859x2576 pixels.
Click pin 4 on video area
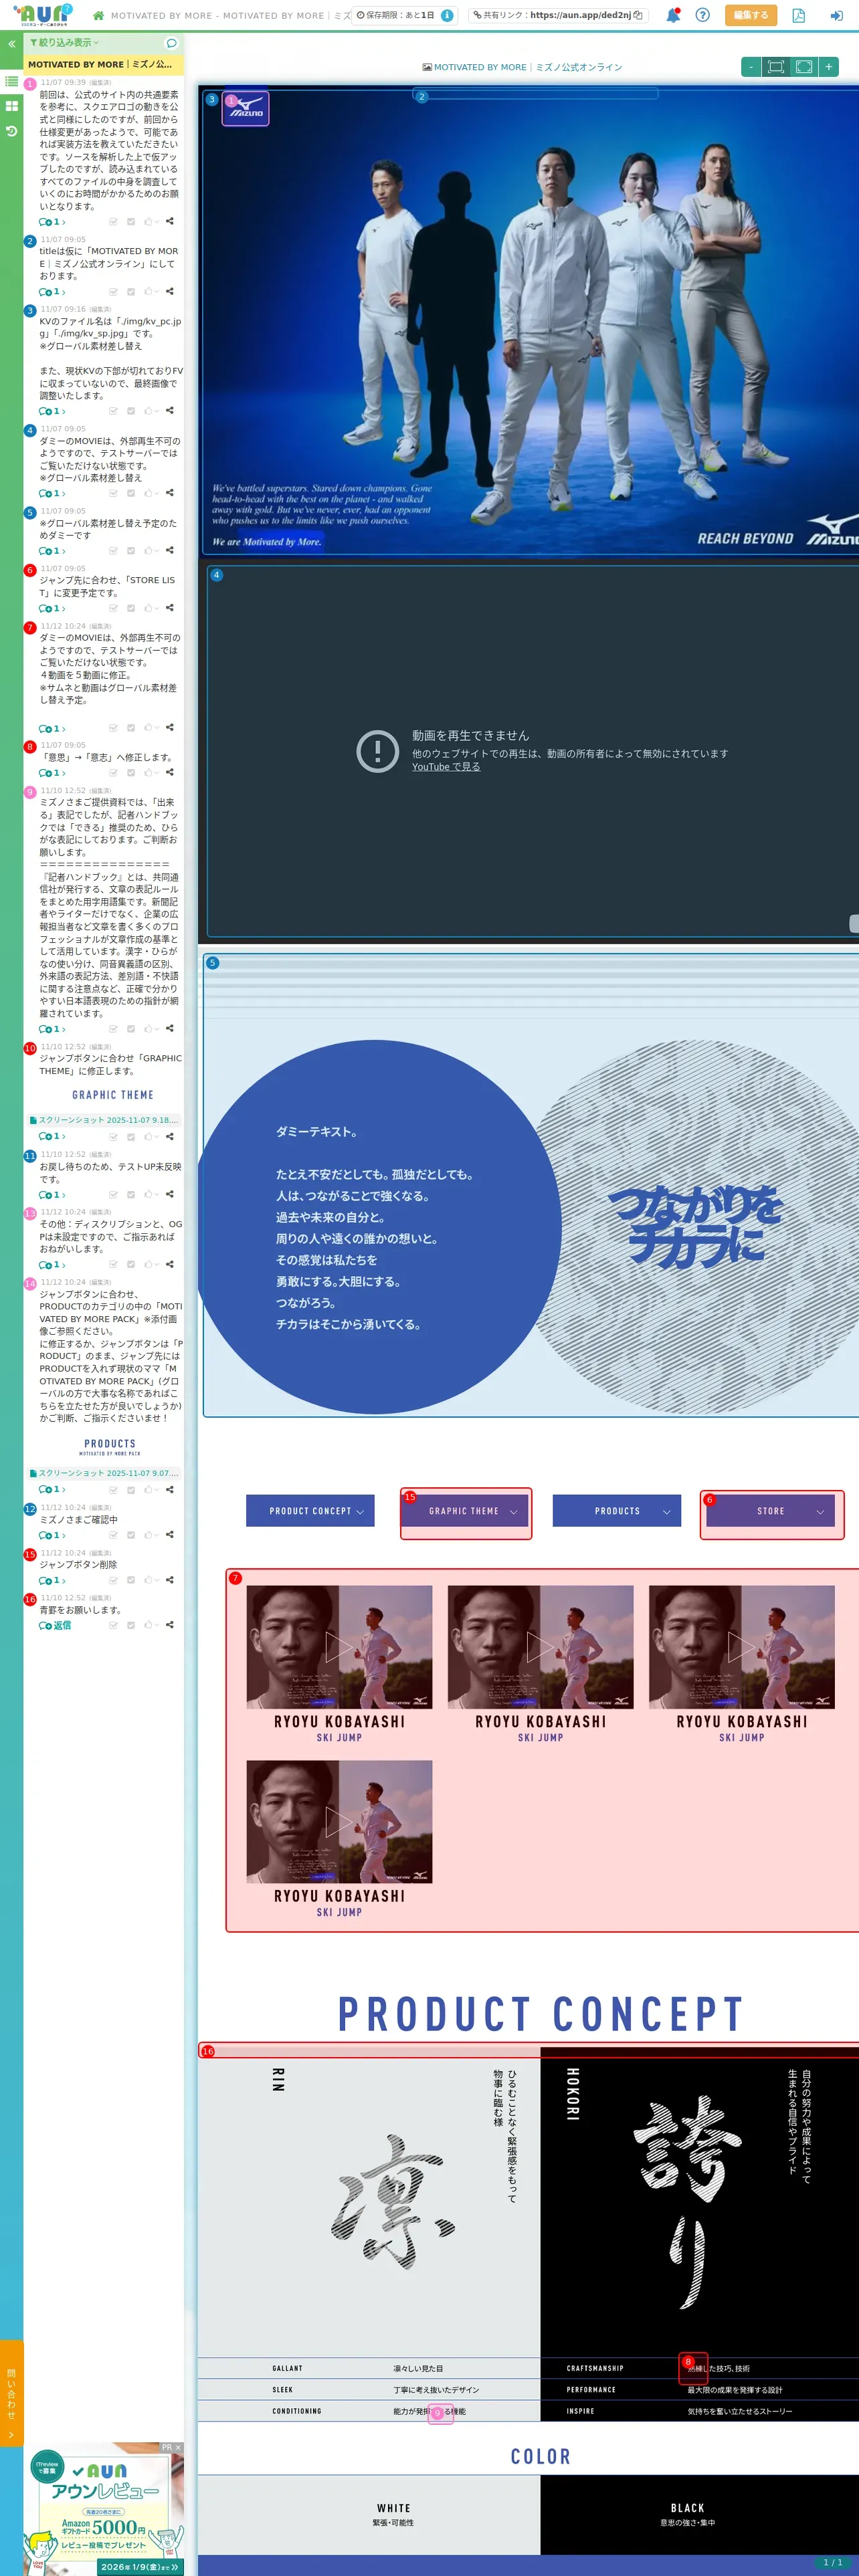tap(216, 575)
